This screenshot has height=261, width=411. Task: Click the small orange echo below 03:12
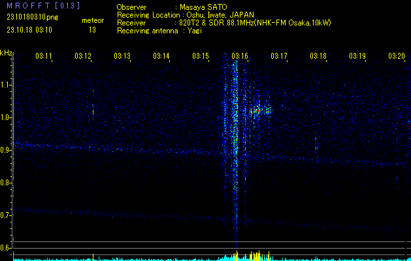coord(93,110)
